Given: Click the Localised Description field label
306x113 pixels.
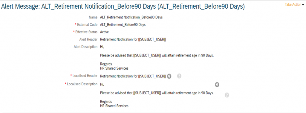Looking at the screenshot, I should point(81,84).
